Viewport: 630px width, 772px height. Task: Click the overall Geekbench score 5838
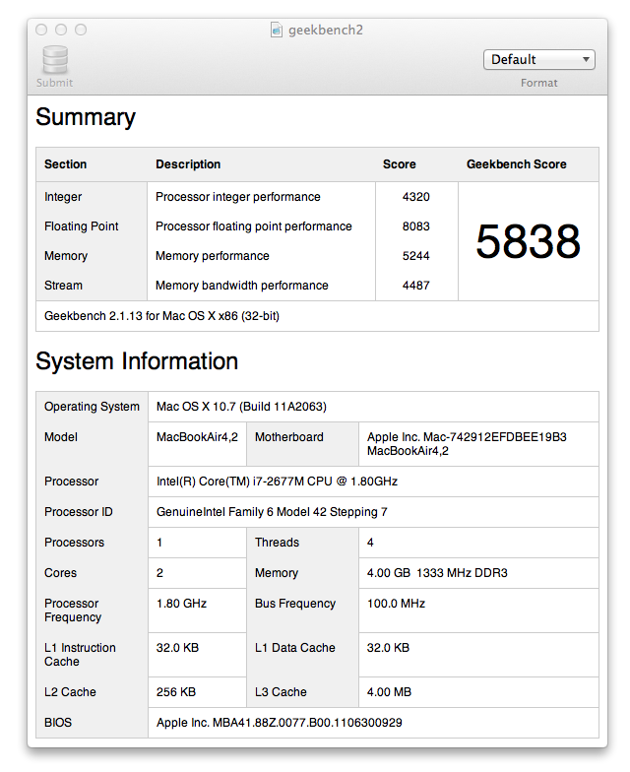pos(528,241)
